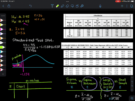The image size is (135, 101).
Task: Select the Laser pointer tool
Action: [82, 6]
